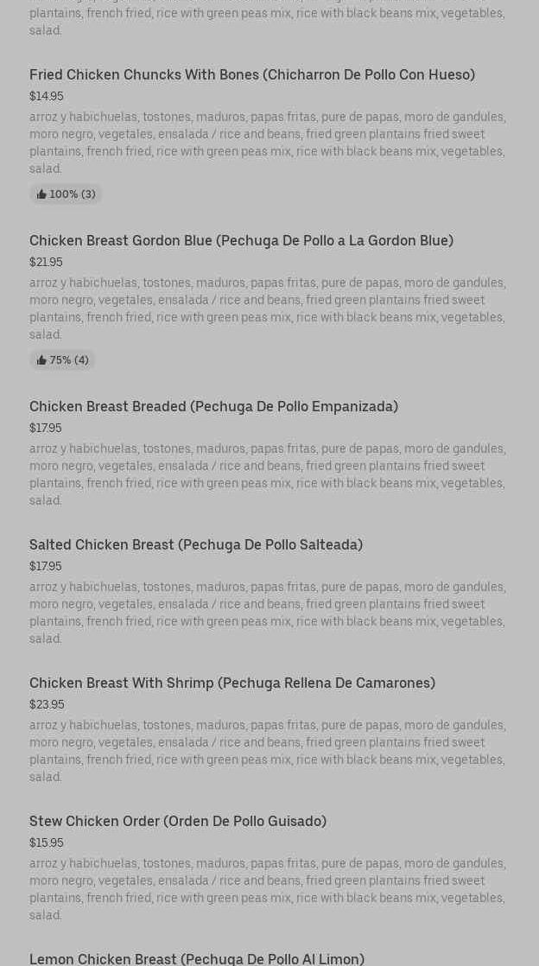Viewport: 539px width, 966px height.
Task: Open Fried Chicken Chuncks With Bones item
Action: tap(251, 74)
